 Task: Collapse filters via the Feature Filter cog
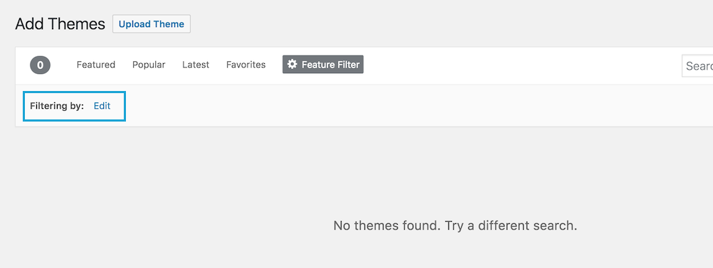pos(292,65)
